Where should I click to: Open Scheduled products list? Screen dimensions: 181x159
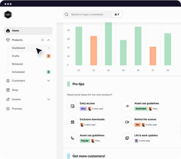click(18, 72)
